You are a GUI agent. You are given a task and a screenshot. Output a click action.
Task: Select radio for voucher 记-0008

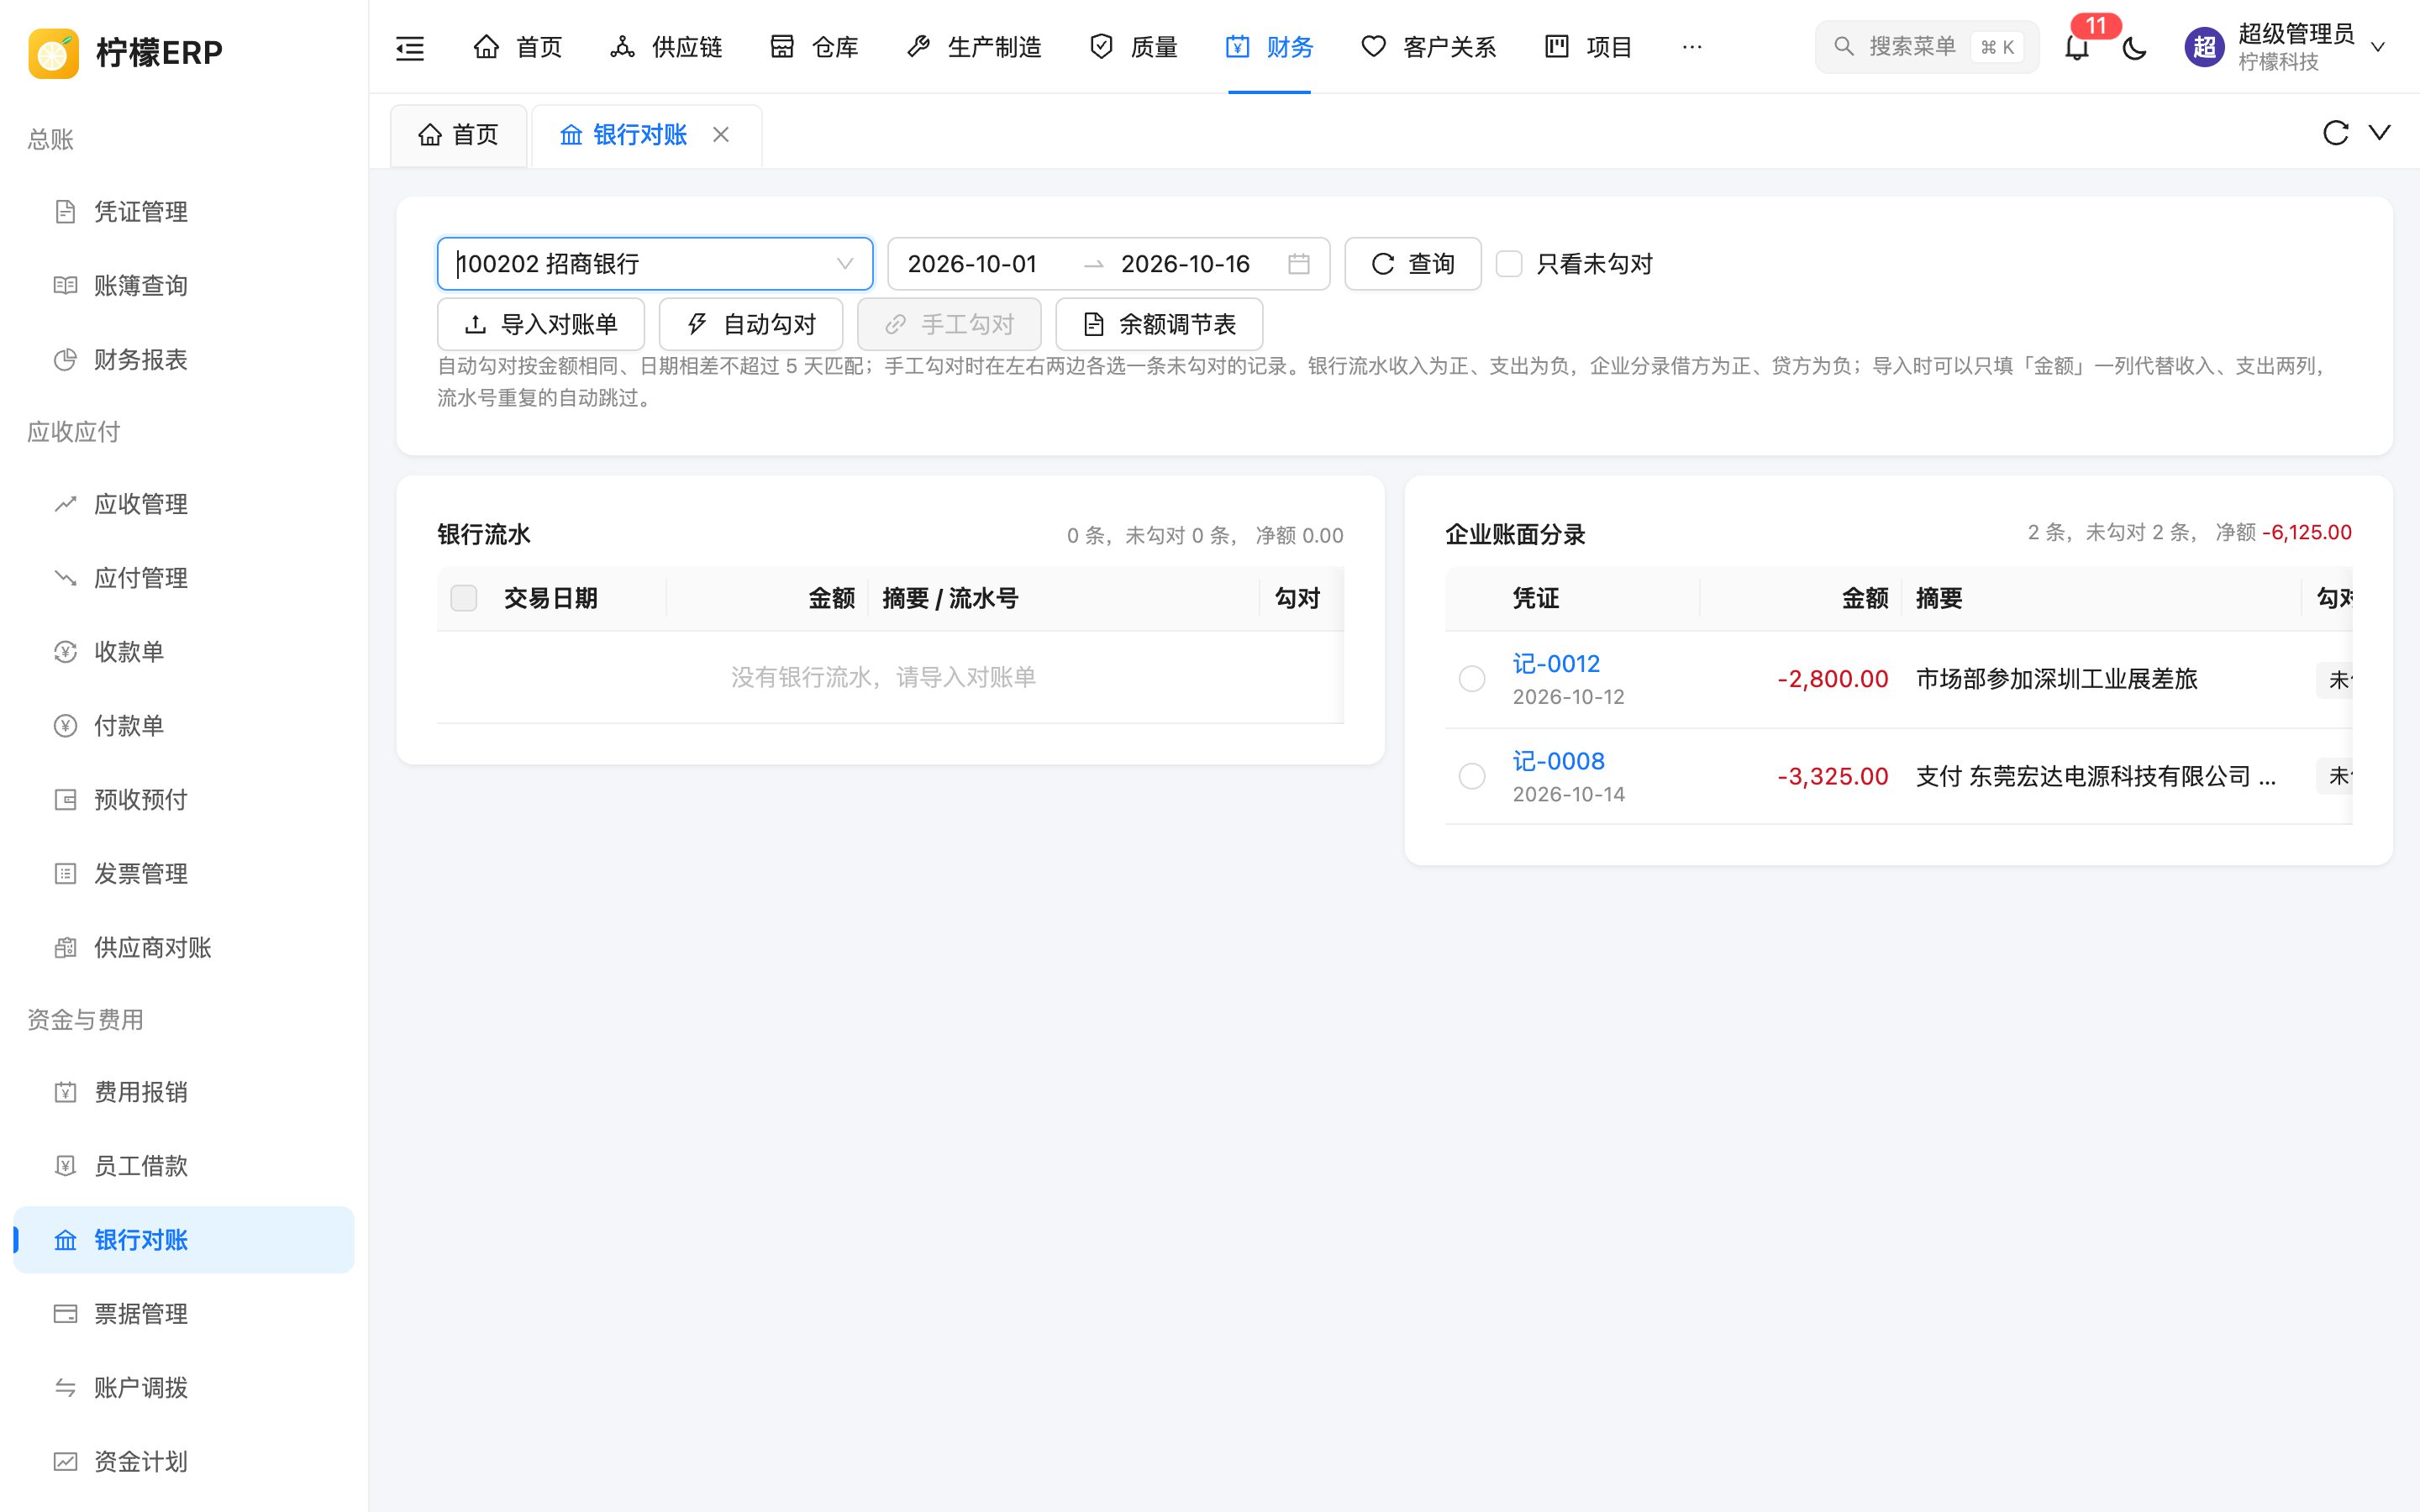(1472, 776)
